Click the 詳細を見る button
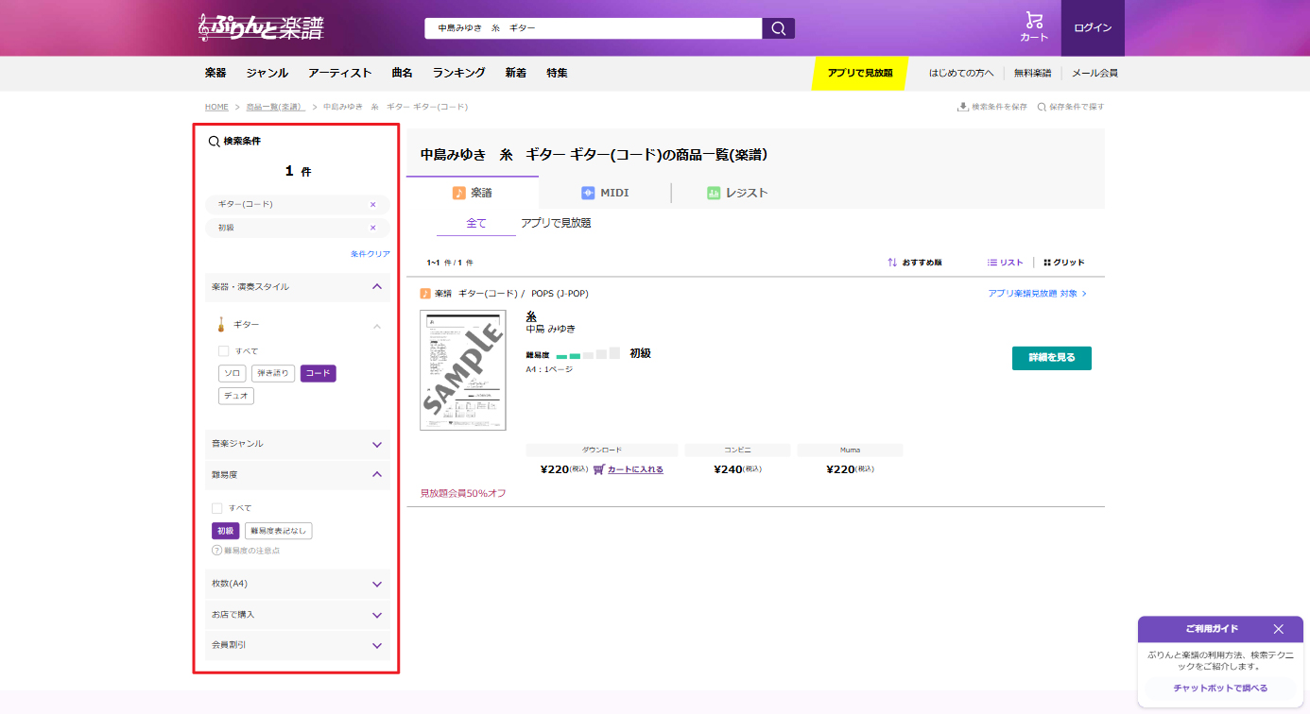This screenshot has height=714, width=1310. coord(1051,358)
